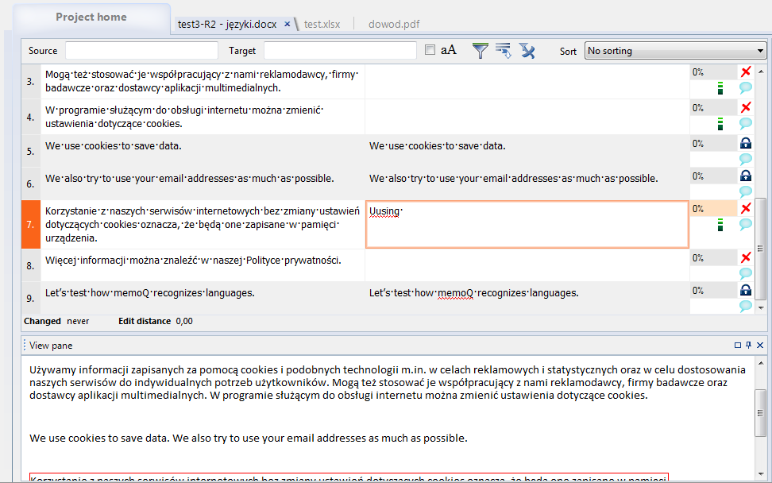Click the clear filter icon
This screenshot has width=772, height=483.
pyautogui.click(x=527, y=51)
